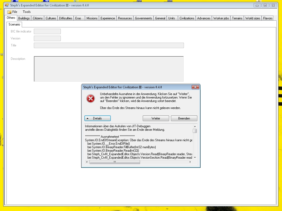Collapse the Details section in error dialog
This screenshot has height=211, width=282.
pyautogui.click(x=98, y=118)
